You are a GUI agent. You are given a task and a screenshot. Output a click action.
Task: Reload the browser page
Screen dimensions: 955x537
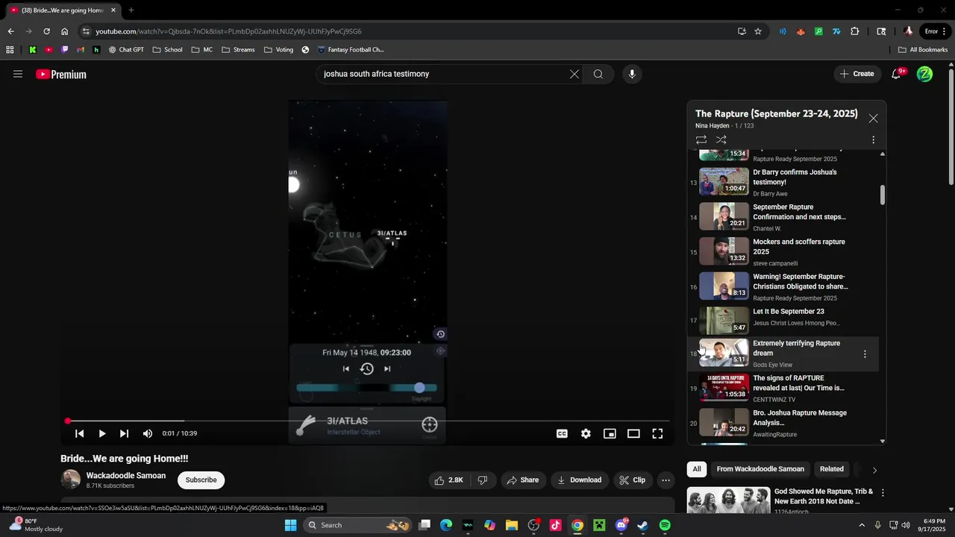[46, 31]
